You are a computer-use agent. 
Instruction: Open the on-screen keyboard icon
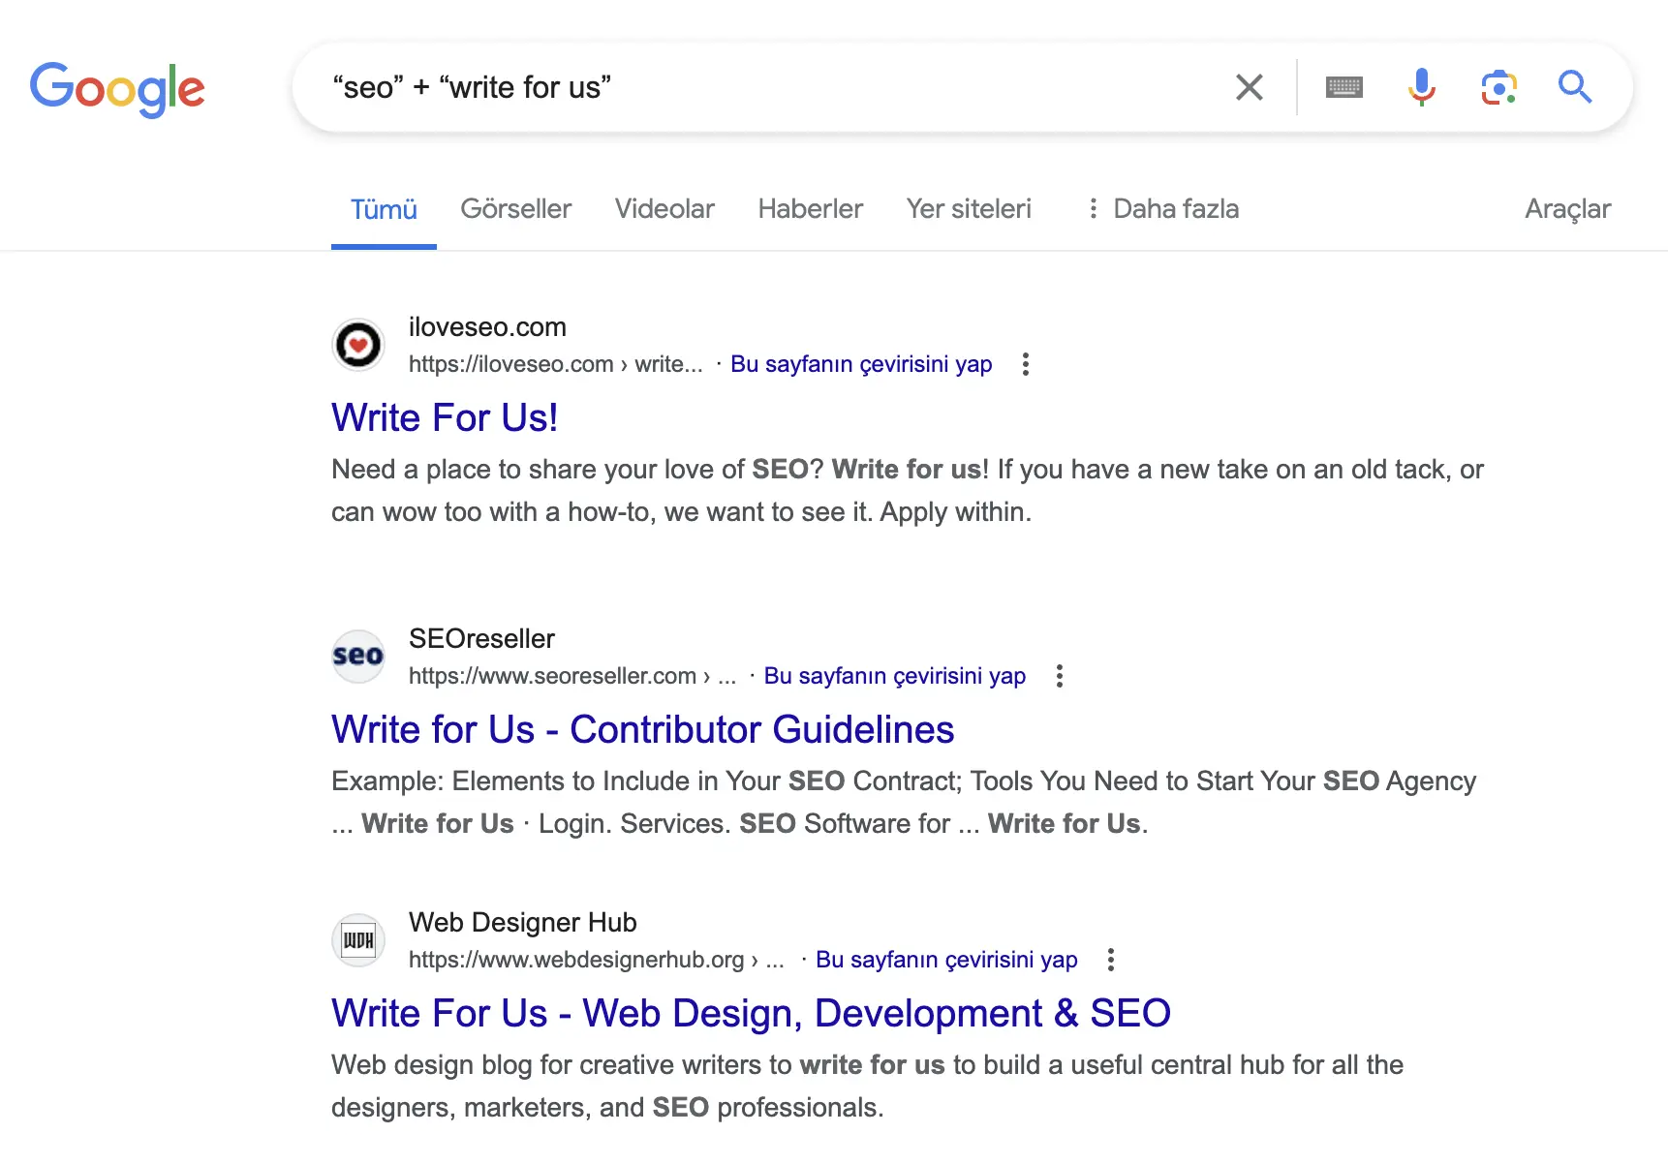coord(1344,87)
